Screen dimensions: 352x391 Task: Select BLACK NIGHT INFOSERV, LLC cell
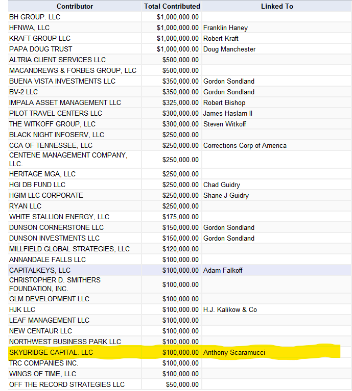tap(75, 135)
